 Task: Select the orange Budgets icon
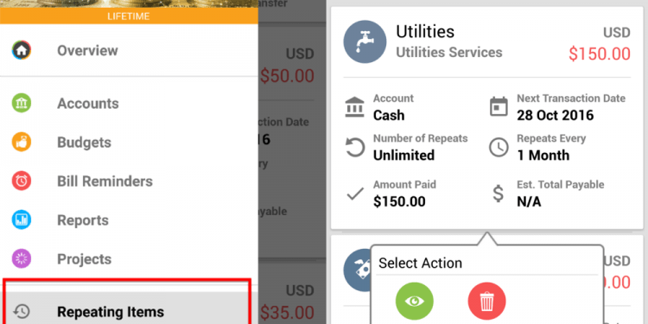tap(21, 143)
